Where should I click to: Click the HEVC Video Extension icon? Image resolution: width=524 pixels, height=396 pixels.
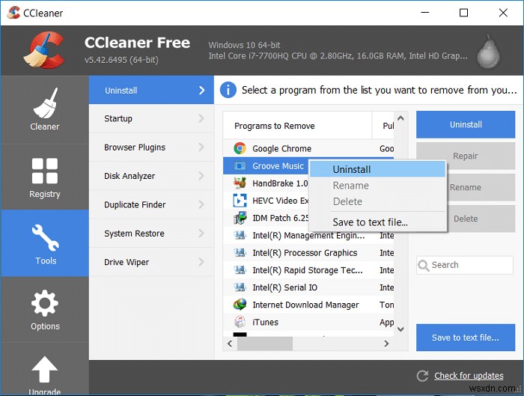pos(240,201)
